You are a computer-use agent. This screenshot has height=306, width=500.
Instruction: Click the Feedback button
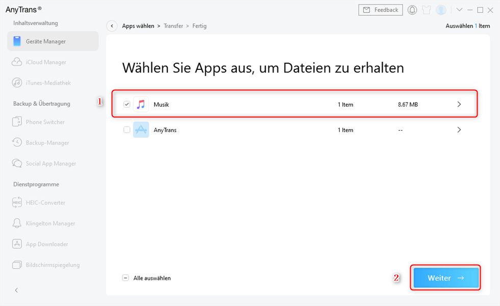point(381,10)
